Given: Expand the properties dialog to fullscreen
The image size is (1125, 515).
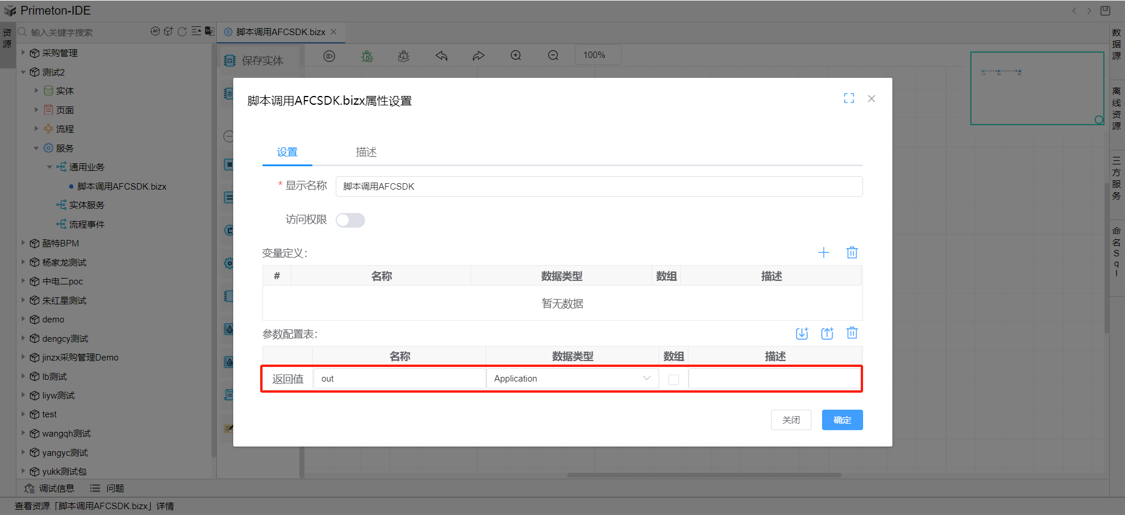Looking at the screenshot, I should [848, 98].
